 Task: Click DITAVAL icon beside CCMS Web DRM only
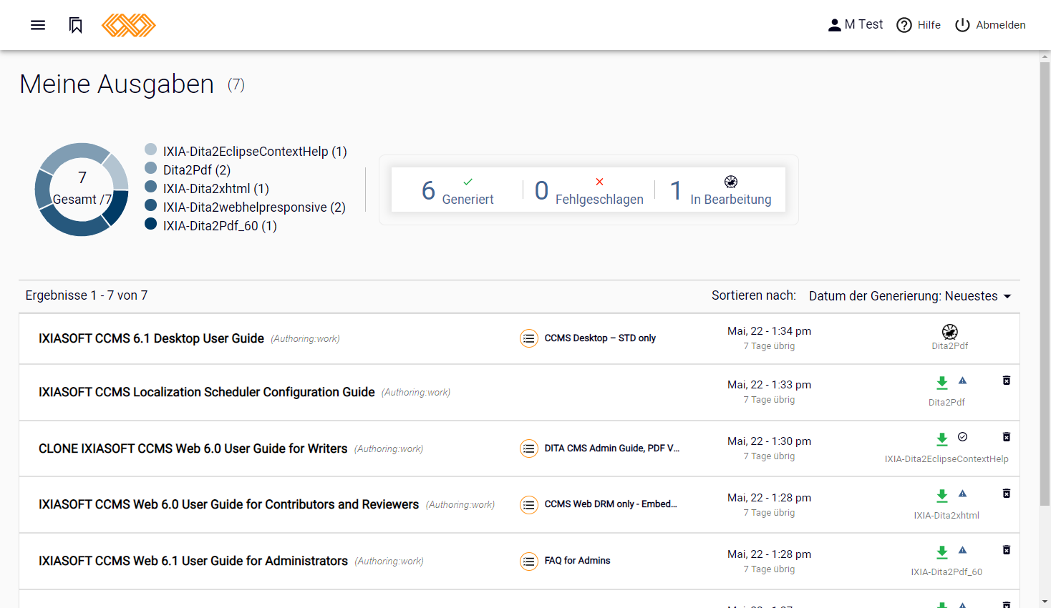[529, 504]
